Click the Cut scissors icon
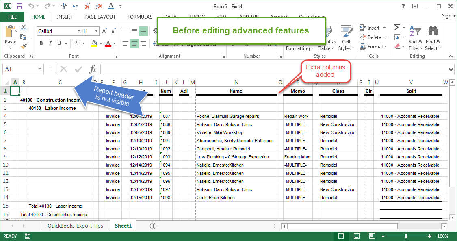 tap(24, 28)
